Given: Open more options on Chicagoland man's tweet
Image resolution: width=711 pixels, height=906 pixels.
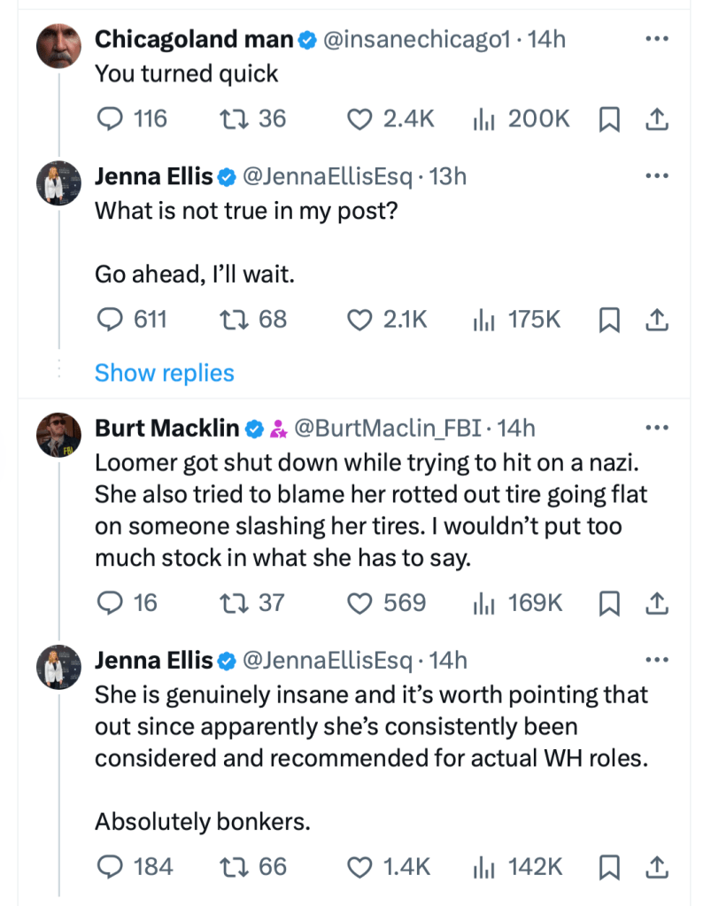Looking at the screenshot, I should (656, 40).
